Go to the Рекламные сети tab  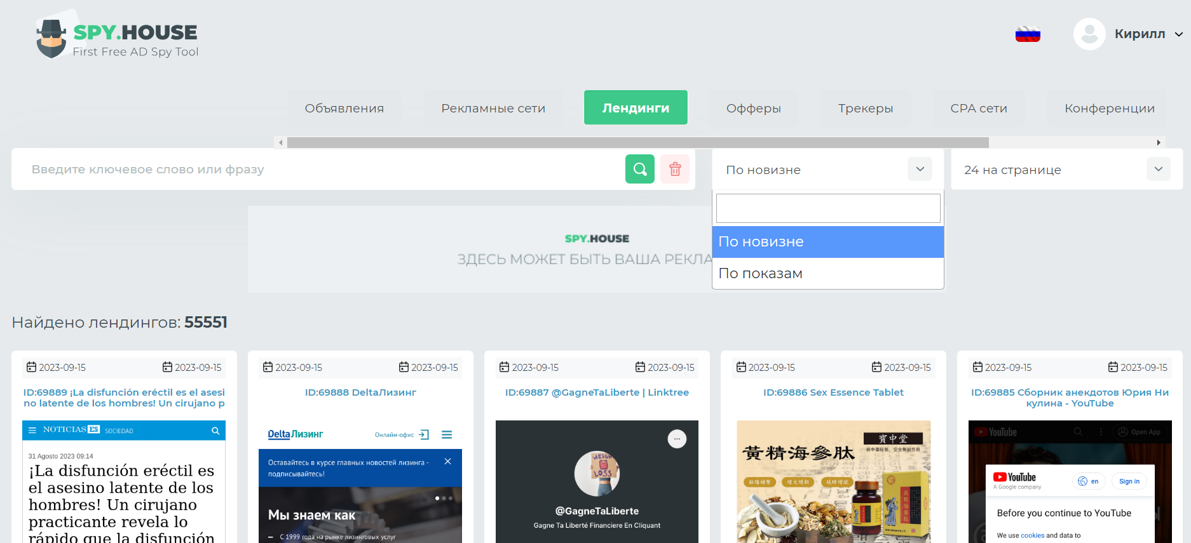pos(493,108)
